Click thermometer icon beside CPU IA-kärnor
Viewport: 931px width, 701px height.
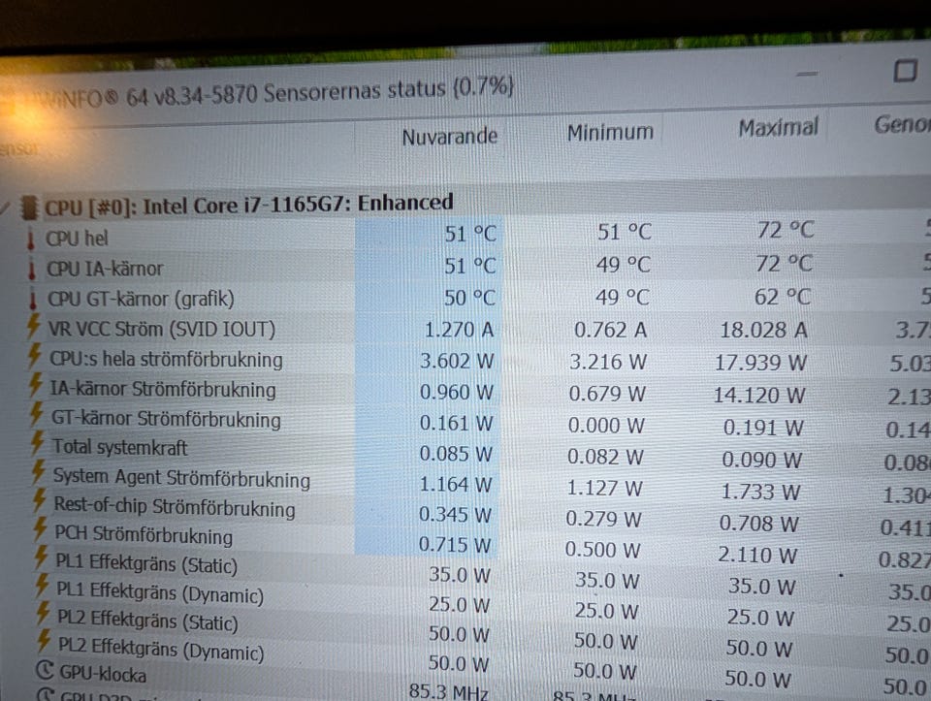pos(31,269)
